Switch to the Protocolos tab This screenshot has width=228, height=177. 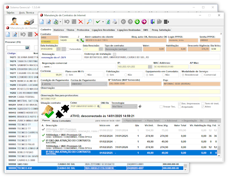[x=83, y=30]
